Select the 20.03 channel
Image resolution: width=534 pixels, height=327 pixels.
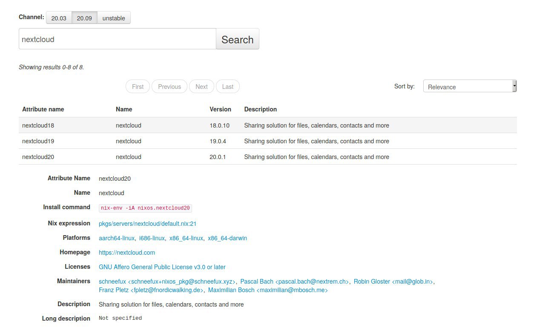59,18
